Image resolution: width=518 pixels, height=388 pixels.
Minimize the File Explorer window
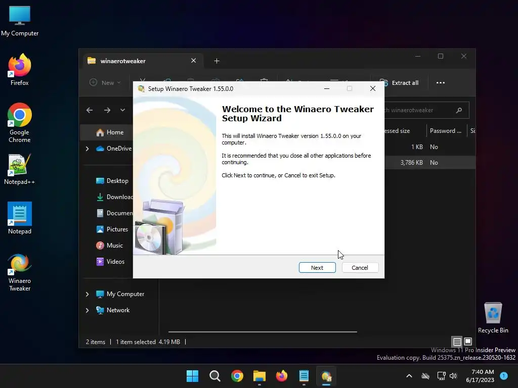418,56
